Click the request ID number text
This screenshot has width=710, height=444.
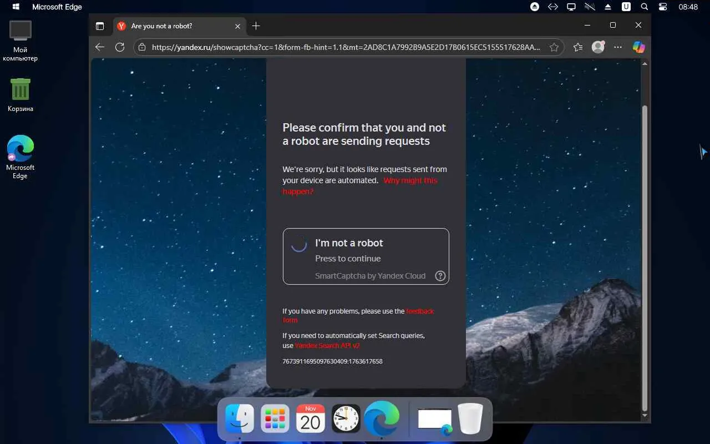pos(332,361)
